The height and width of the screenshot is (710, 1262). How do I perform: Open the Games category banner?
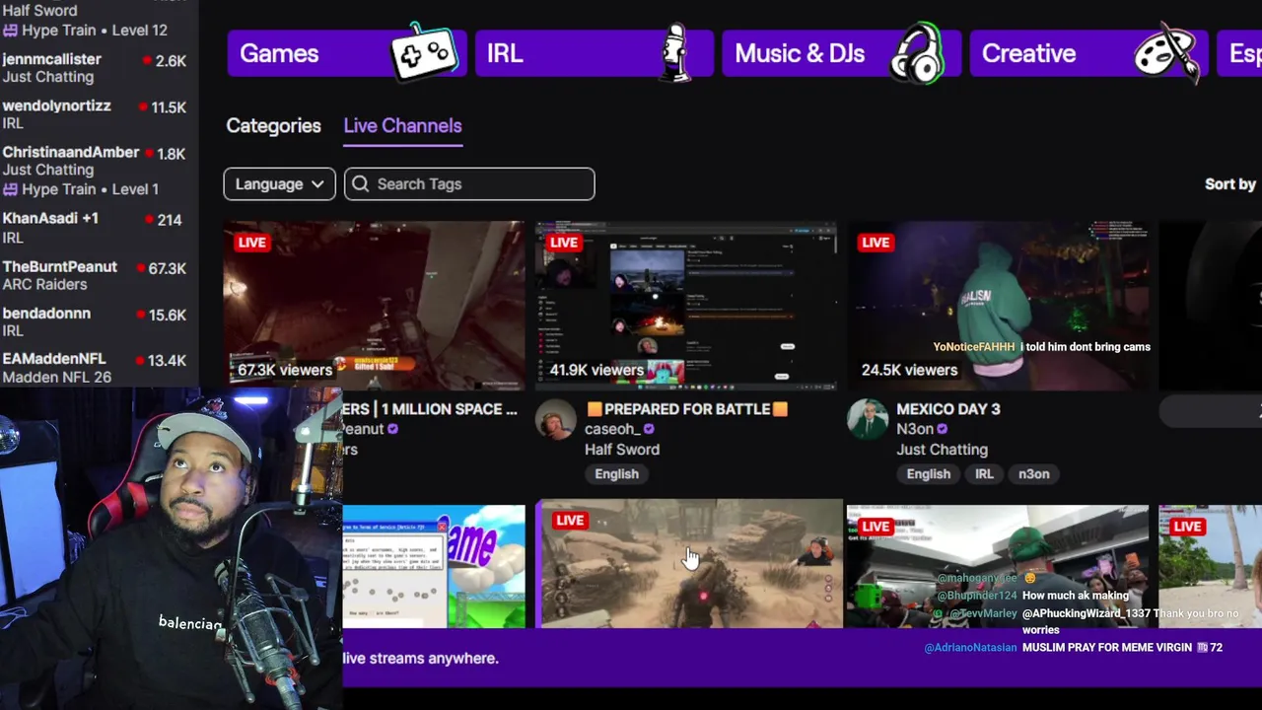click(347, 53)
